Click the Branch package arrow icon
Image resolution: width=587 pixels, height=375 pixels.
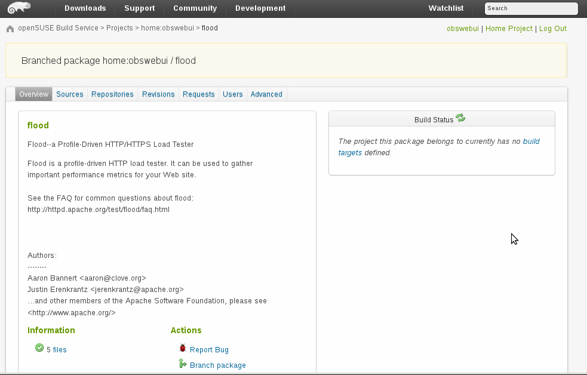coord(183,364)
